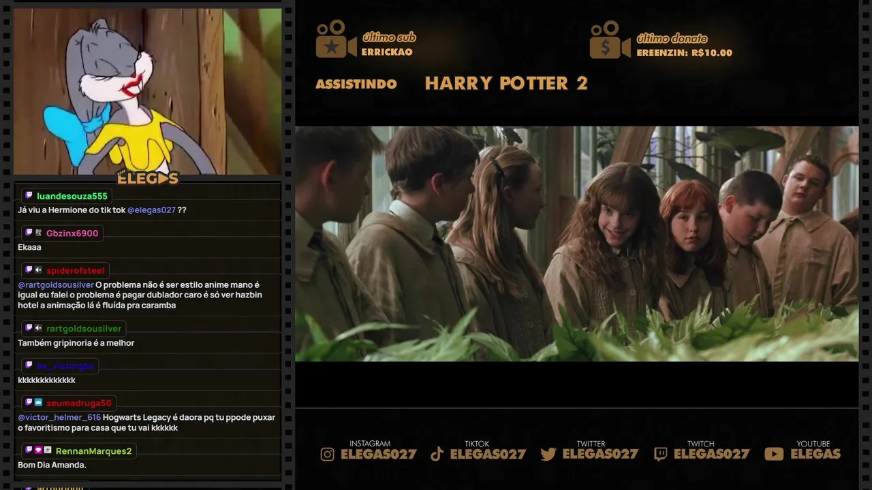Click 'Também gripinoria é a melhor' message

pos(76,343)
